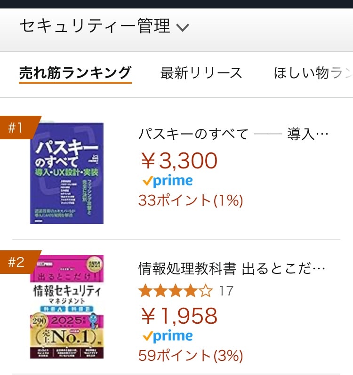Open the 情報セキュリティマネジメント book cover thumbnail
Image resolution: width=353 pixels, height=375 pixels.
[67, 307]
